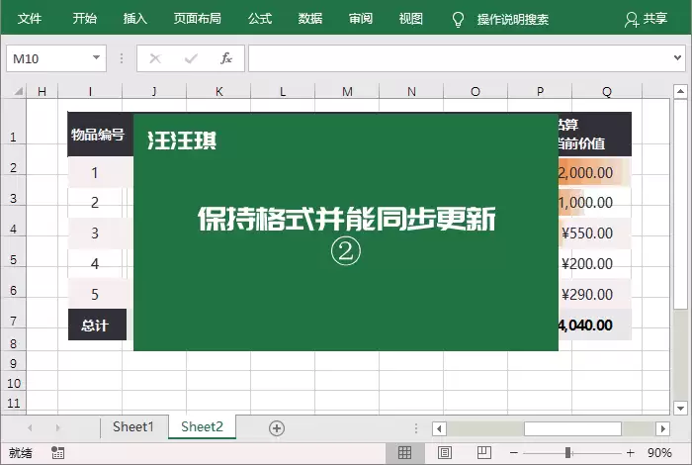692x465 pixels.
Task: Click the cancel X icon in formula bar
Action: (x=155, y=58)
